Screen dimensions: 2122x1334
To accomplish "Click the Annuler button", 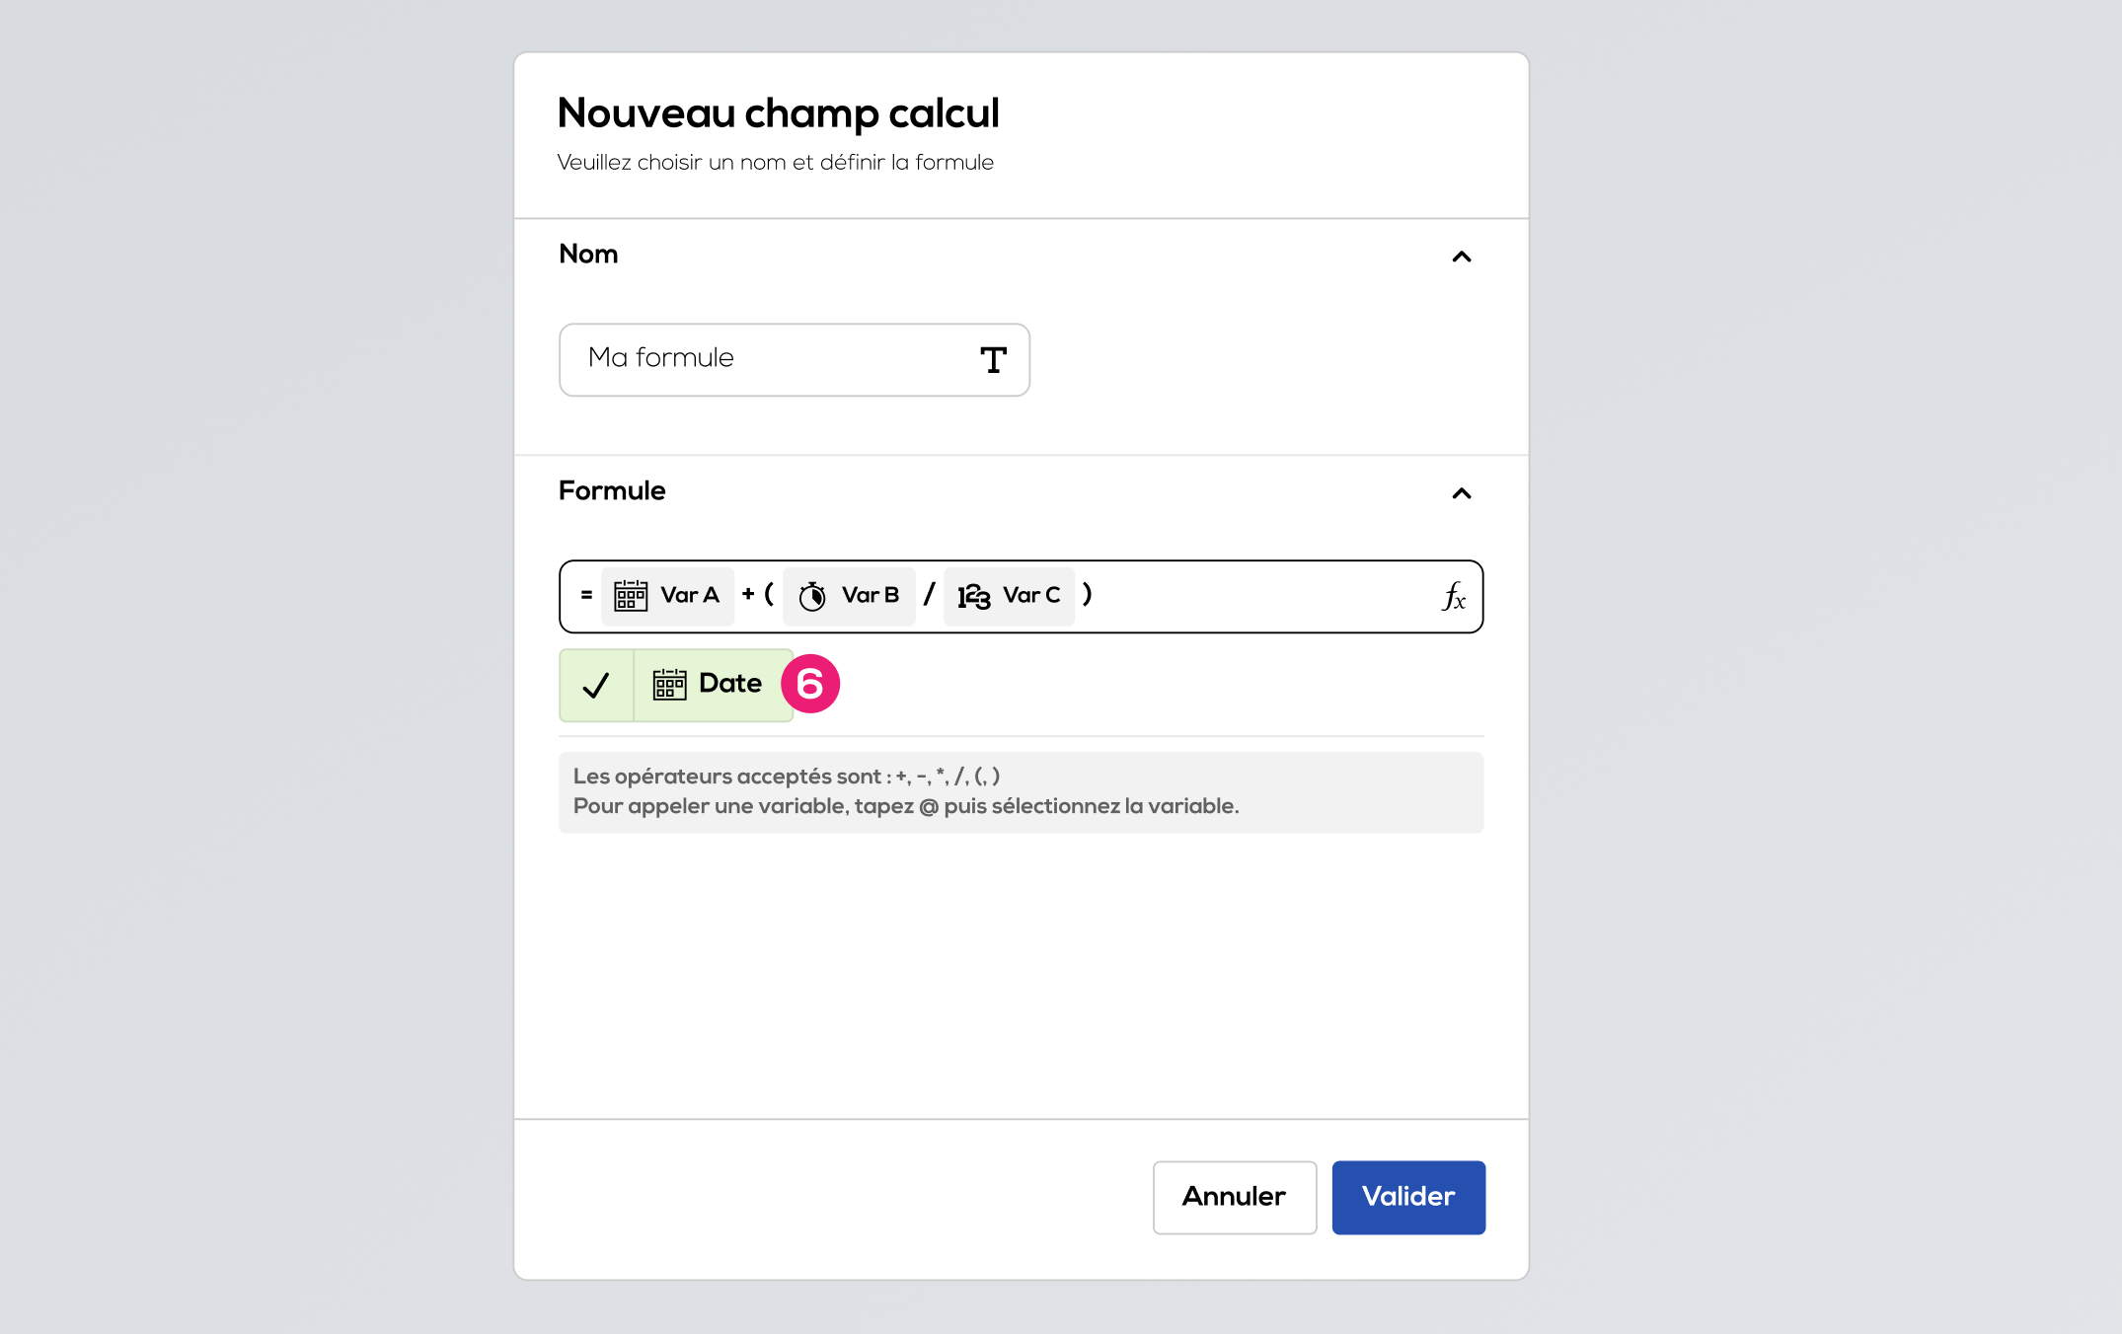I will pos(1235,1197).
